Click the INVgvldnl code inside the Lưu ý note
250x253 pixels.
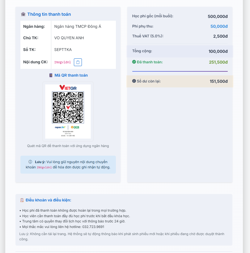click(x=44, y=167)
